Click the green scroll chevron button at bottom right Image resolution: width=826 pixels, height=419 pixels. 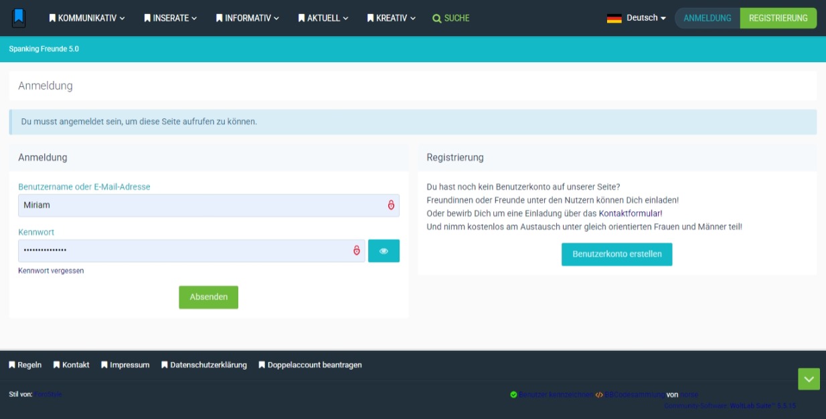coord(809,379)
